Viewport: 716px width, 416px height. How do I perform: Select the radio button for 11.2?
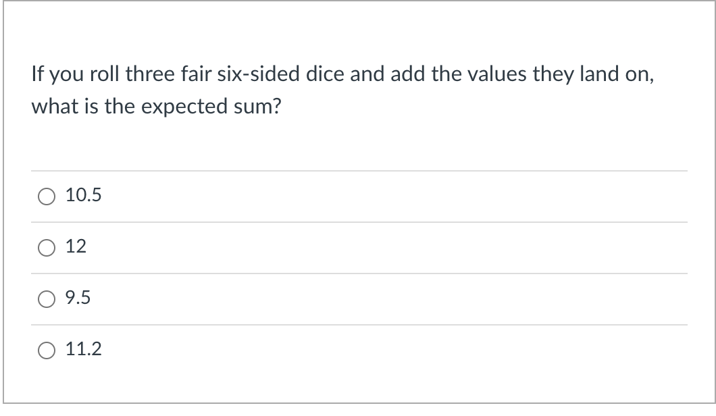(46, 350)
